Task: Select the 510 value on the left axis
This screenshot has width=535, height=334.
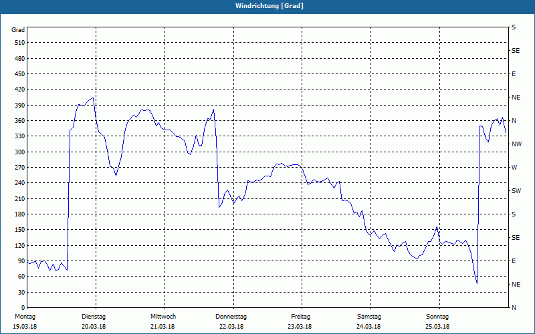Action: 19,43
